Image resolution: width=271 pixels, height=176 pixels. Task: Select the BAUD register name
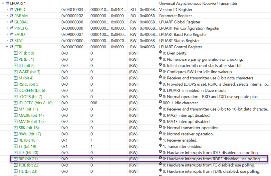tap(20, 34)
